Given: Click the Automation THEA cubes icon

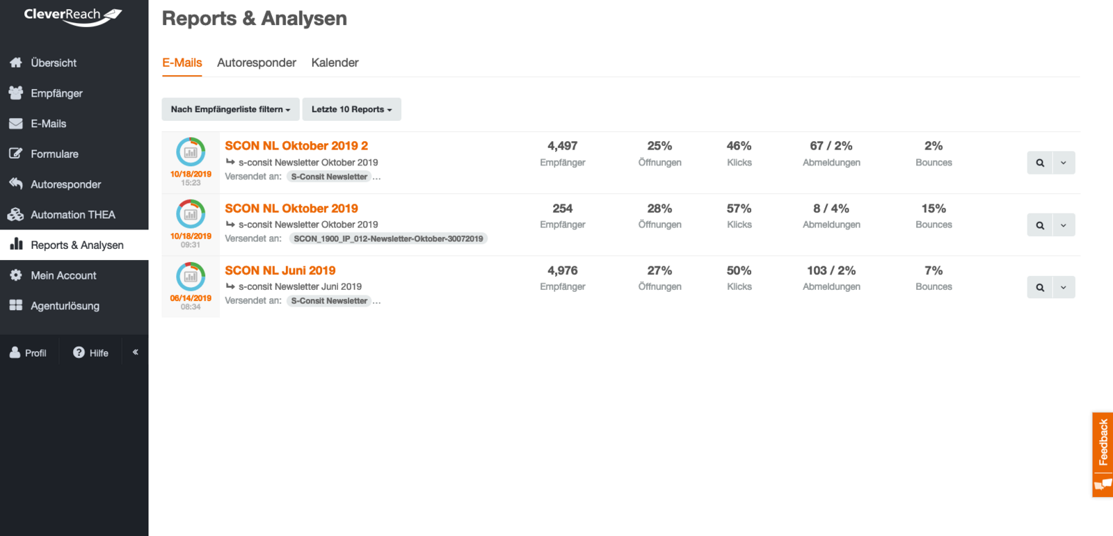Looking at the screenshot, I should [x=16, y=215].
